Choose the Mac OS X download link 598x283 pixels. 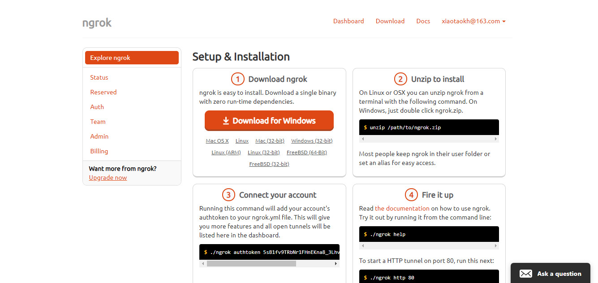point(217,141)
